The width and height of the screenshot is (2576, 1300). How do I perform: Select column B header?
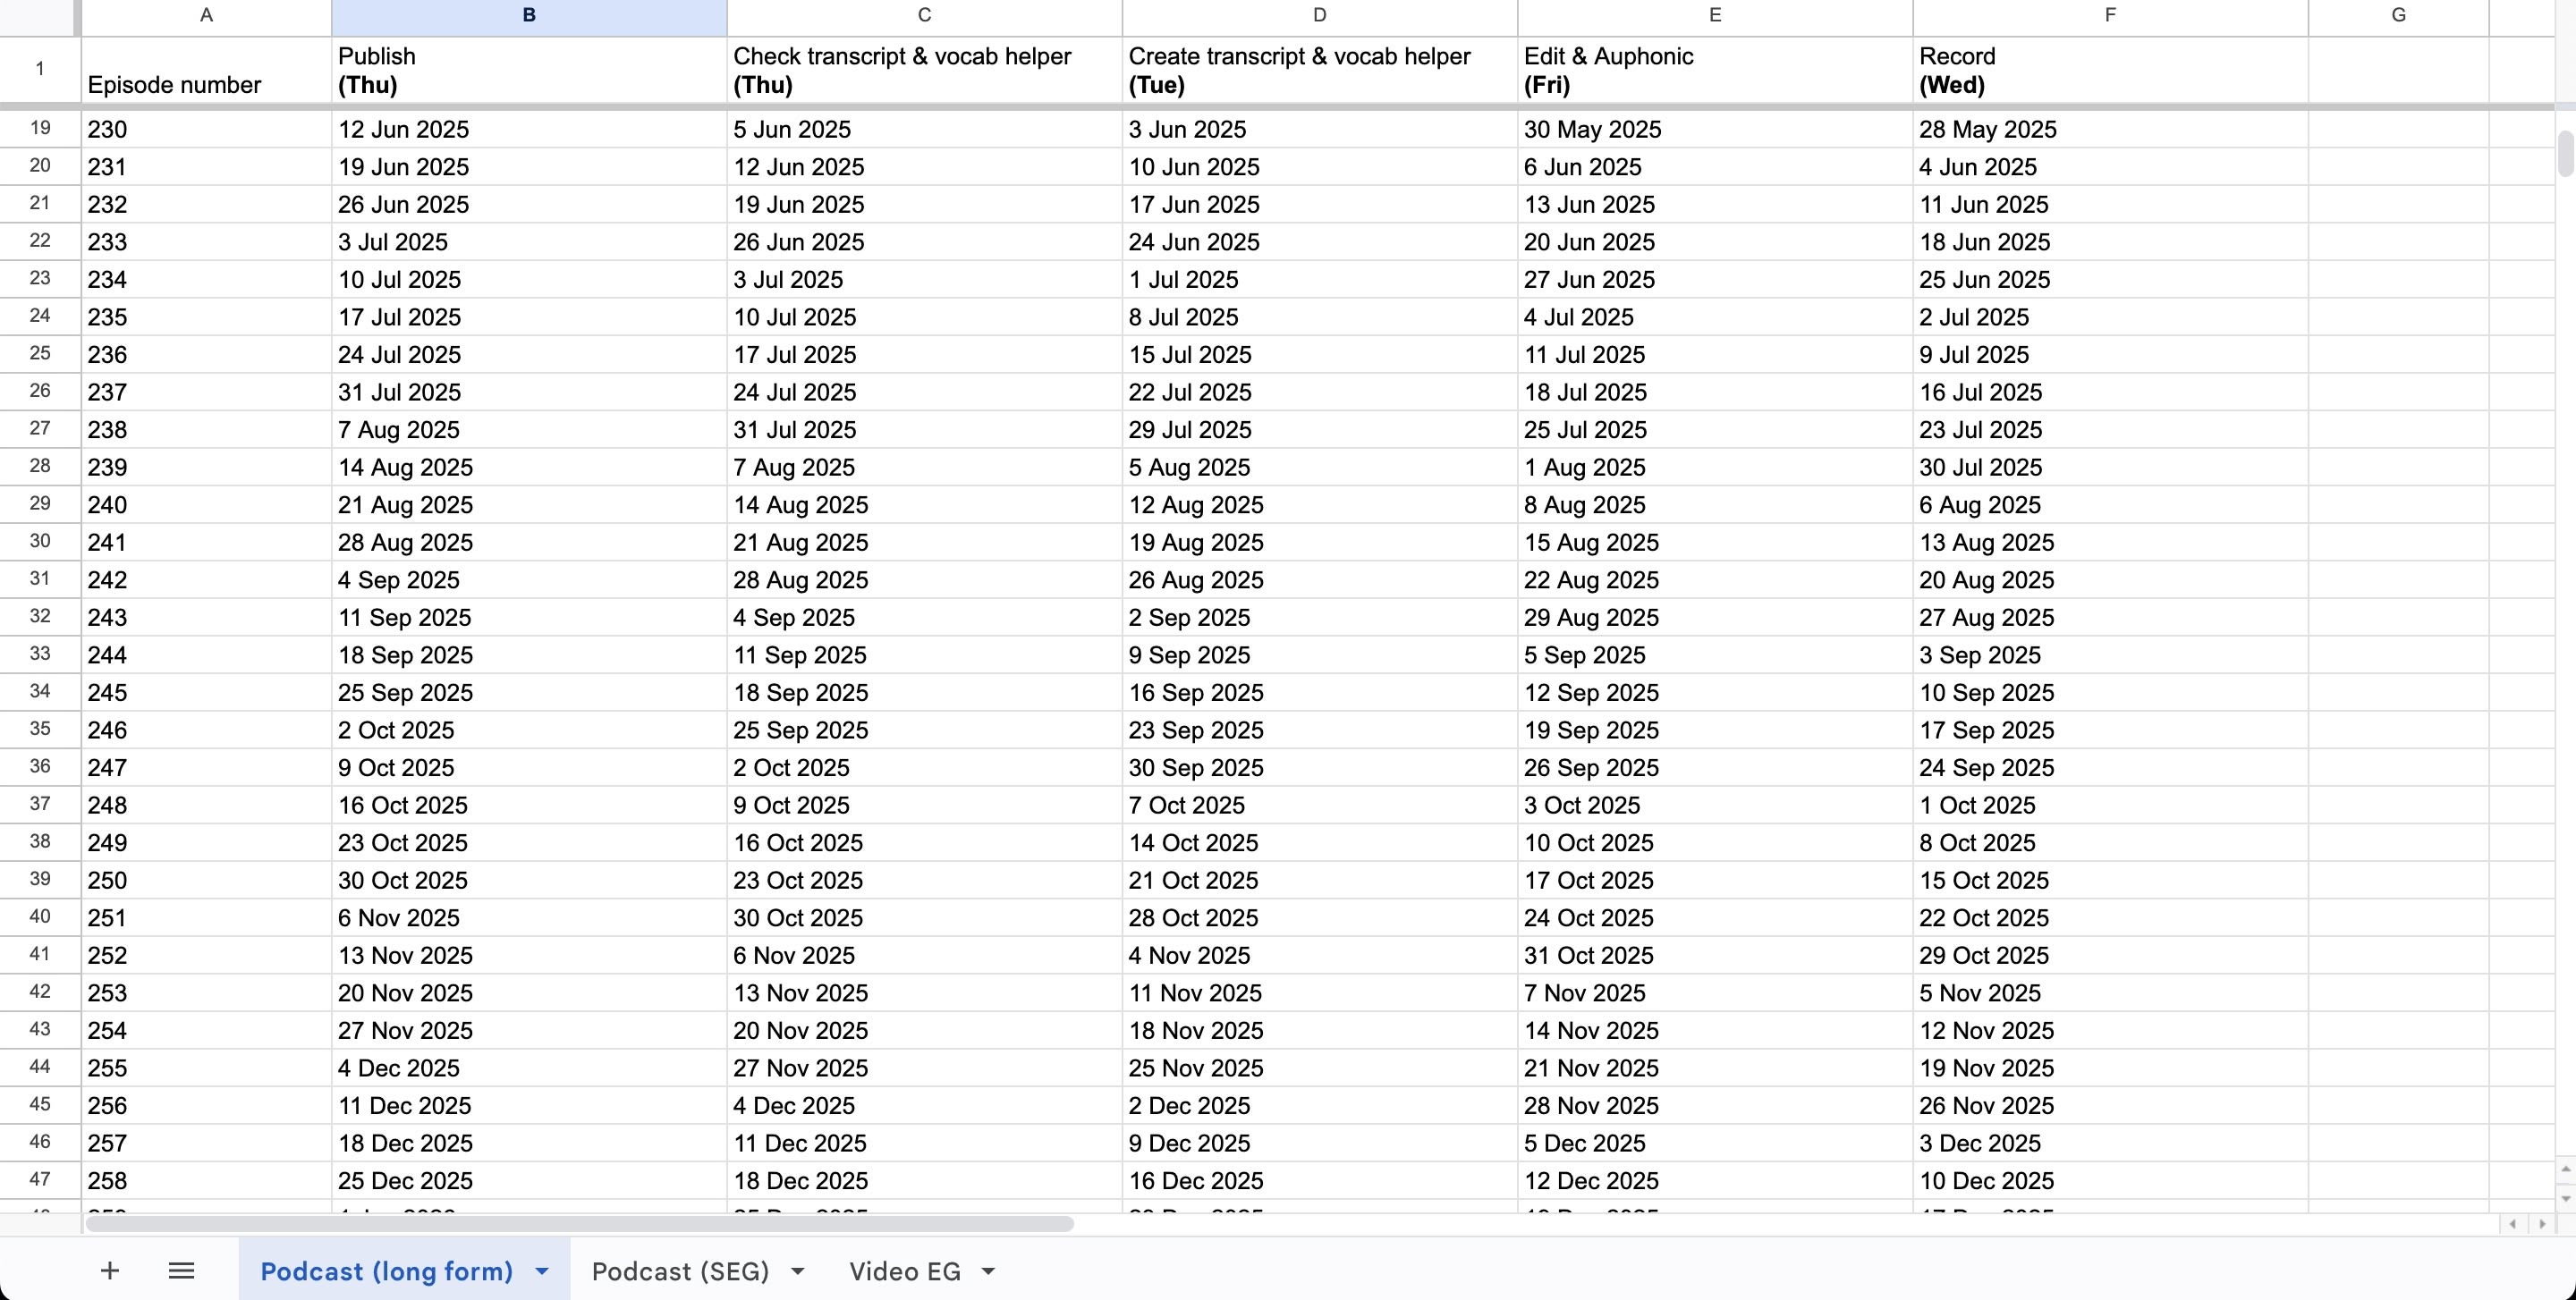[529, 15]
